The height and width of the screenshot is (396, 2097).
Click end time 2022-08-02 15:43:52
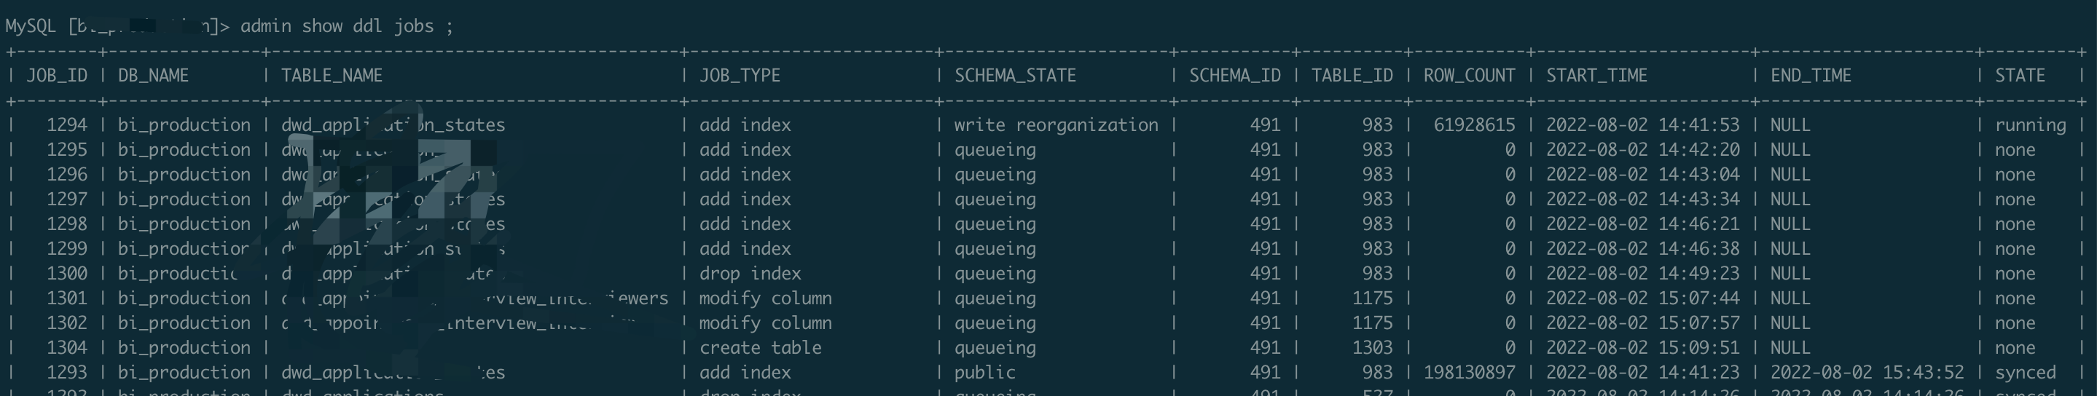(x=1867, y=373)
